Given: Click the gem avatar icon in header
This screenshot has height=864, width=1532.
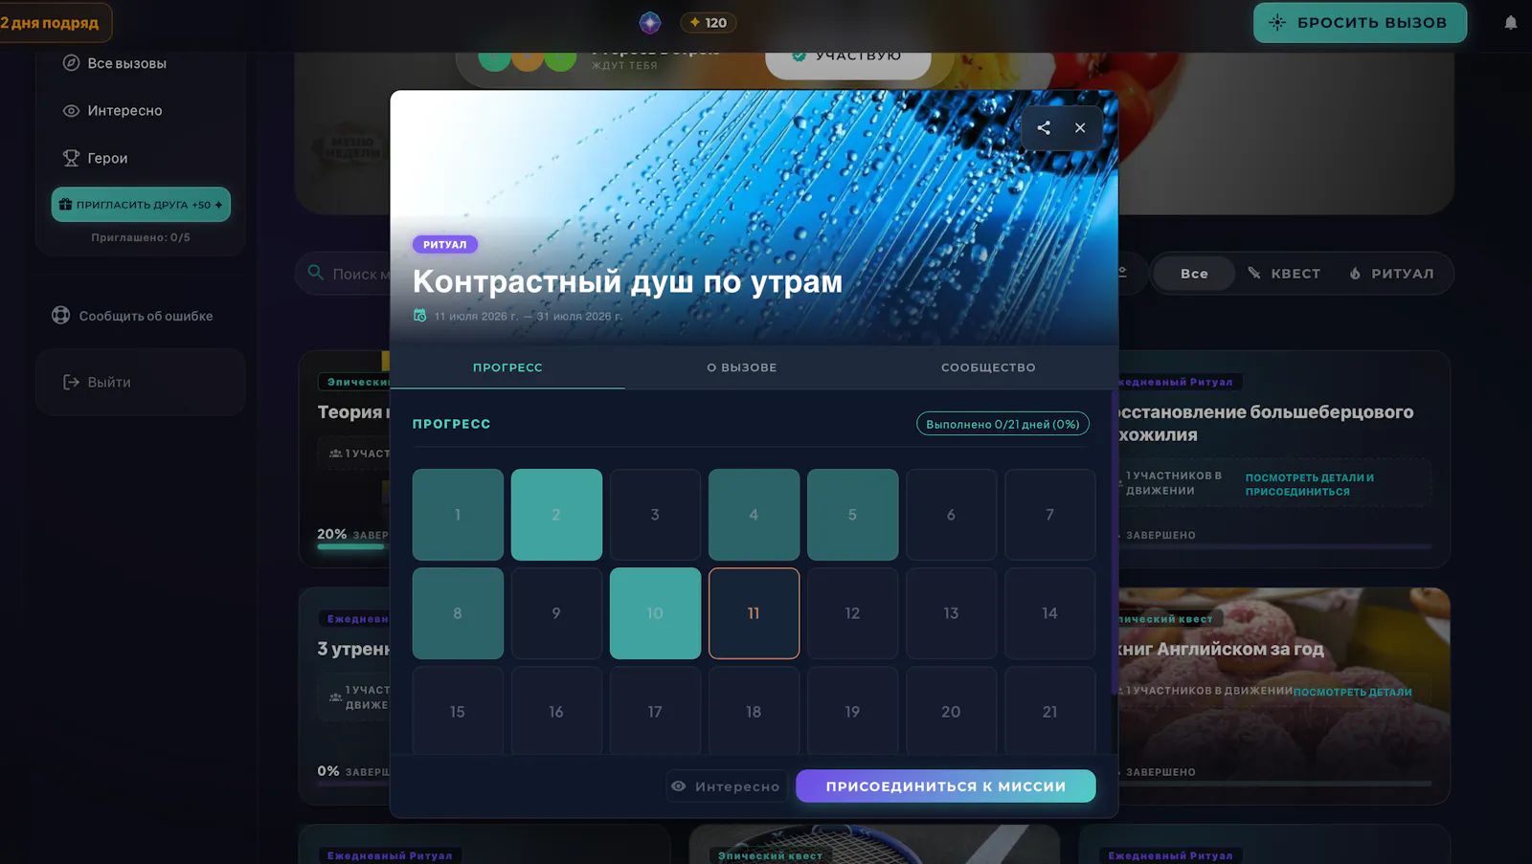Looking at the screenshot, I should click(x=650, y=22).
